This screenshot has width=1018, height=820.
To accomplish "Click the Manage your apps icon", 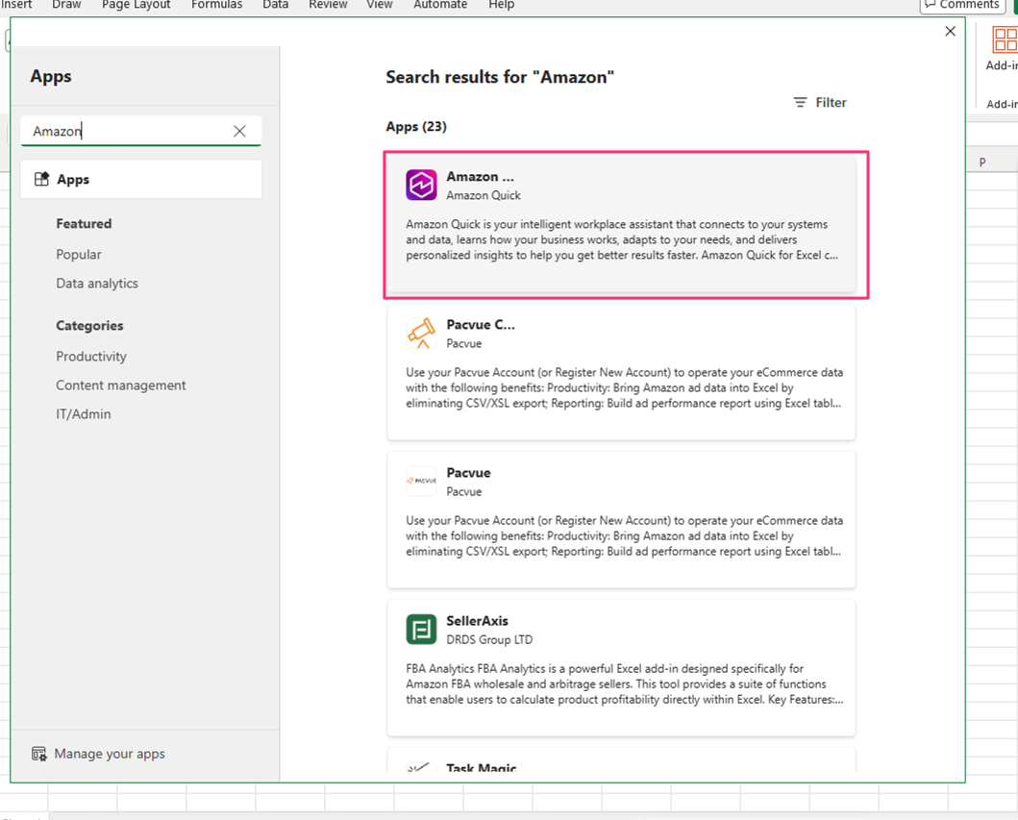I will coord(39,754).
